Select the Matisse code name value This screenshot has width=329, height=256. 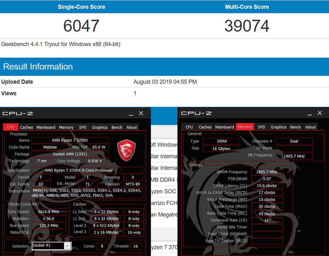point(50,147)
